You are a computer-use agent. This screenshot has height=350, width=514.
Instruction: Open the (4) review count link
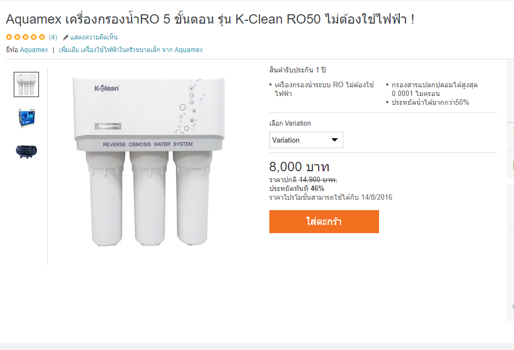tap(53, 37)
